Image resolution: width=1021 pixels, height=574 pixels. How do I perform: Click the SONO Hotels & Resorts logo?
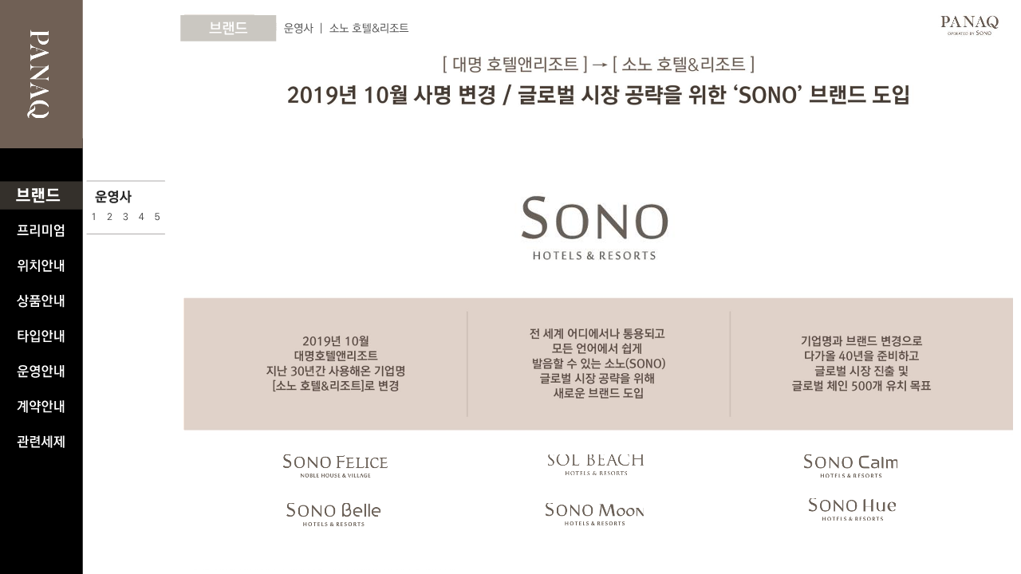[x=594, y=229]
